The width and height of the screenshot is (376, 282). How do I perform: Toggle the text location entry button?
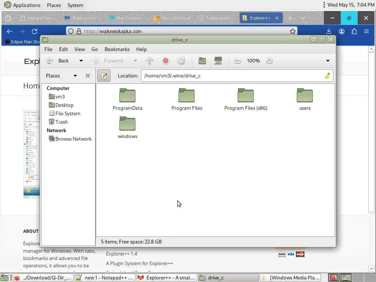tap(104, 76)
